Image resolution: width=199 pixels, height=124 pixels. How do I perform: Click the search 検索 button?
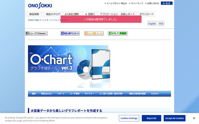point(167,3)
